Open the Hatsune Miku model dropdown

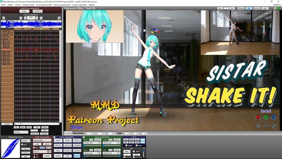[x=42, y=140]
